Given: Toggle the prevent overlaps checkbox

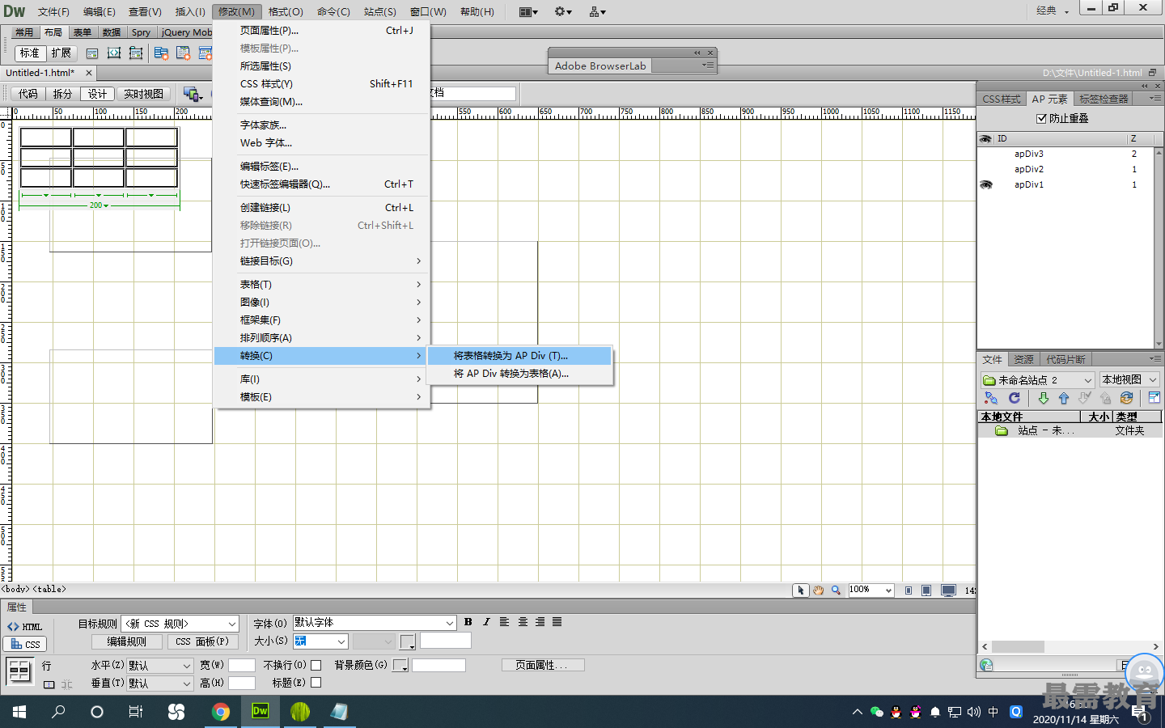Looking at the screenshot, I should tap(1042, 118).
